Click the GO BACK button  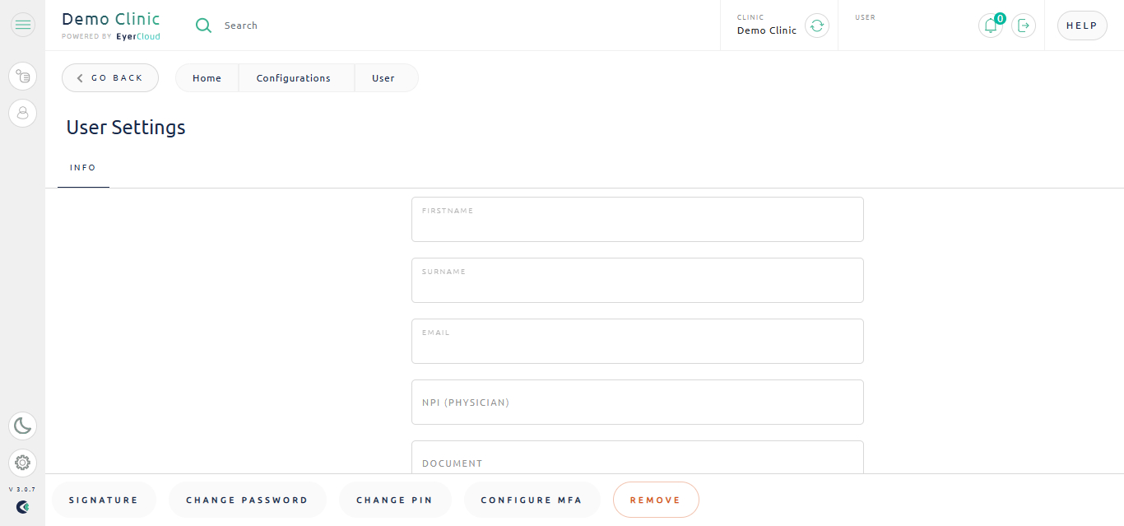click(x=110, y=78)
